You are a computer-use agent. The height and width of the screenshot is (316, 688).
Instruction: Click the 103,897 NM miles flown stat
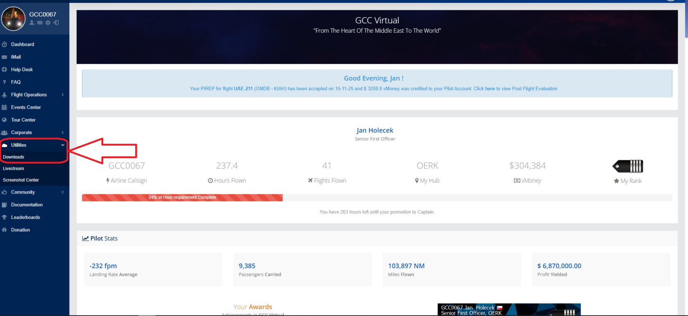point(406,266)
